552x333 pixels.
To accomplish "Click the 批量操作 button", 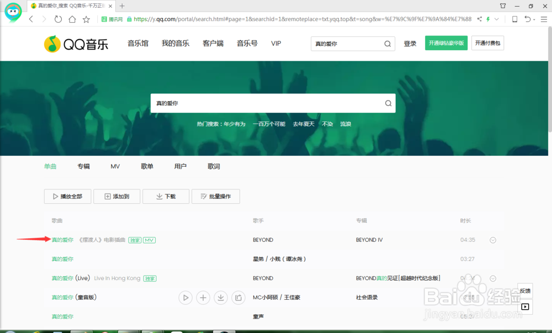I will click(x=216, y=197).
